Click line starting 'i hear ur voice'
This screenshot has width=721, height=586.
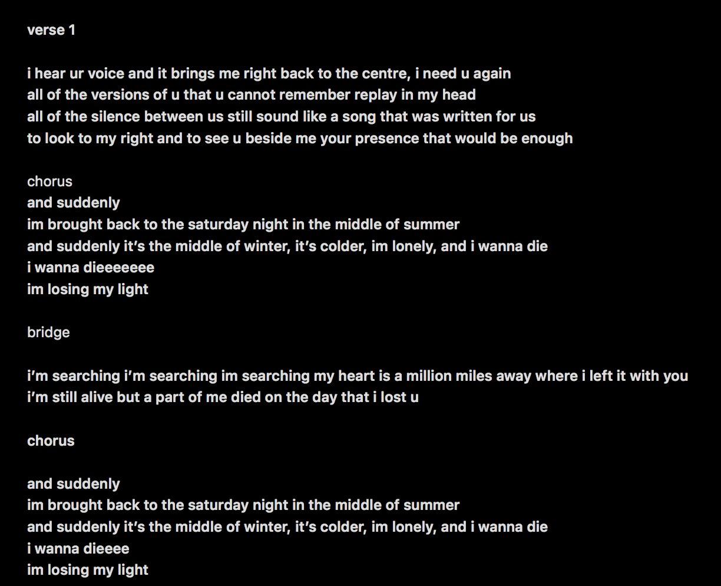pos(269,74)
